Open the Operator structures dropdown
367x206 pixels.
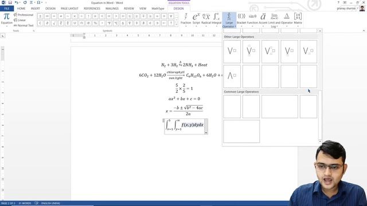click(287, 19)
